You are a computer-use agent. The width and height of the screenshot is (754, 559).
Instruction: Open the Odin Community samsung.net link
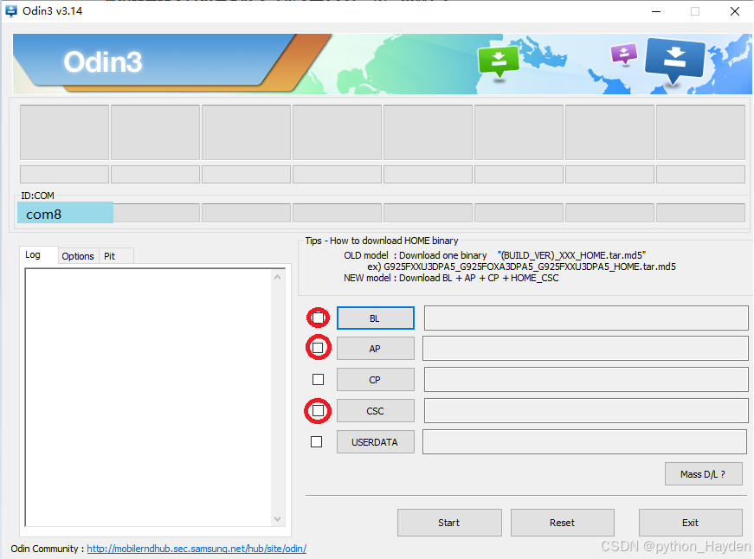click(197, 549)
